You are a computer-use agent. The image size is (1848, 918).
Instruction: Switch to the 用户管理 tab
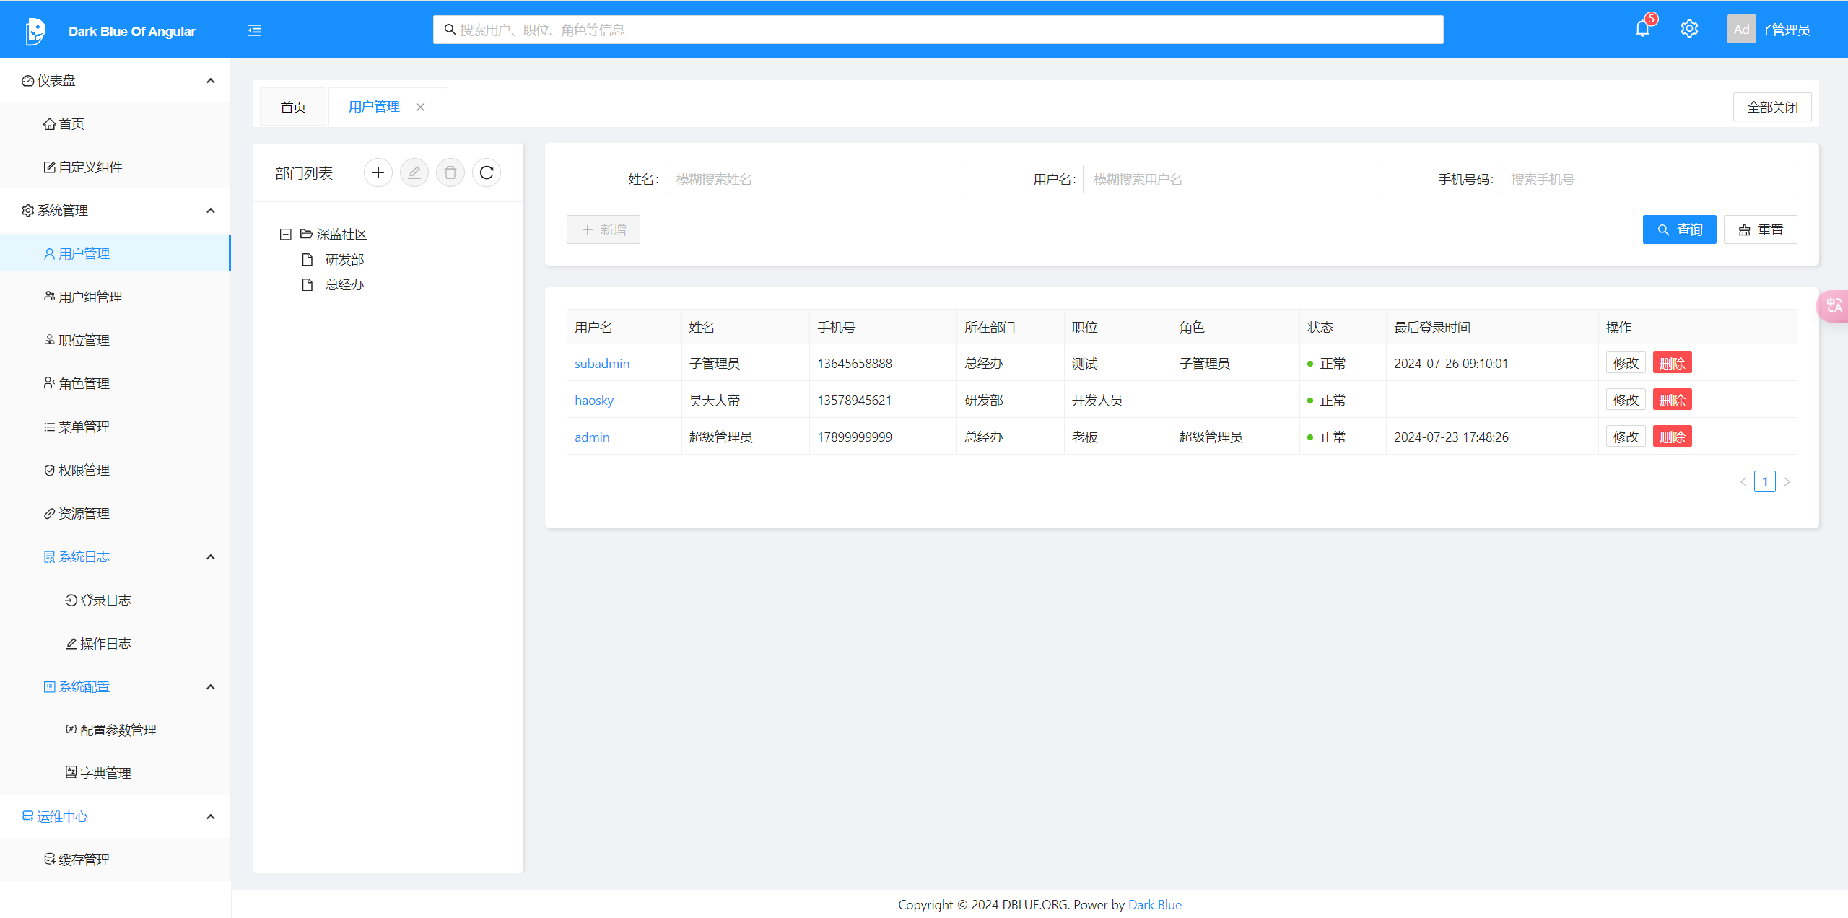pyautogui.click(x=374, y=107)
